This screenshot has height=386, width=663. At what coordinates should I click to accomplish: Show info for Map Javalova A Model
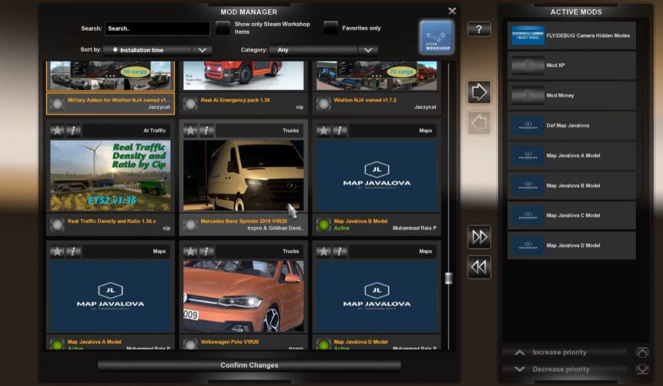(x=74, y=251)
